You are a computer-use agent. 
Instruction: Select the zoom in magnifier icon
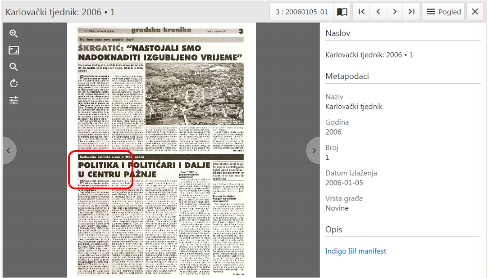pyautogui.click(x=14, y=33)
